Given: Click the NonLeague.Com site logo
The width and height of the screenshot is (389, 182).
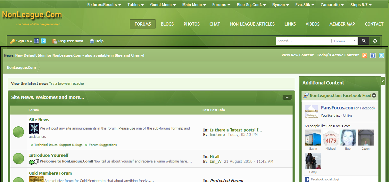Looking at the screenshot, I should point(32,15).
